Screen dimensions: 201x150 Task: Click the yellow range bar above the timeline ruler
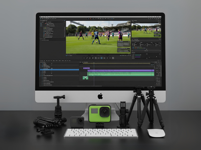point(116,63)
